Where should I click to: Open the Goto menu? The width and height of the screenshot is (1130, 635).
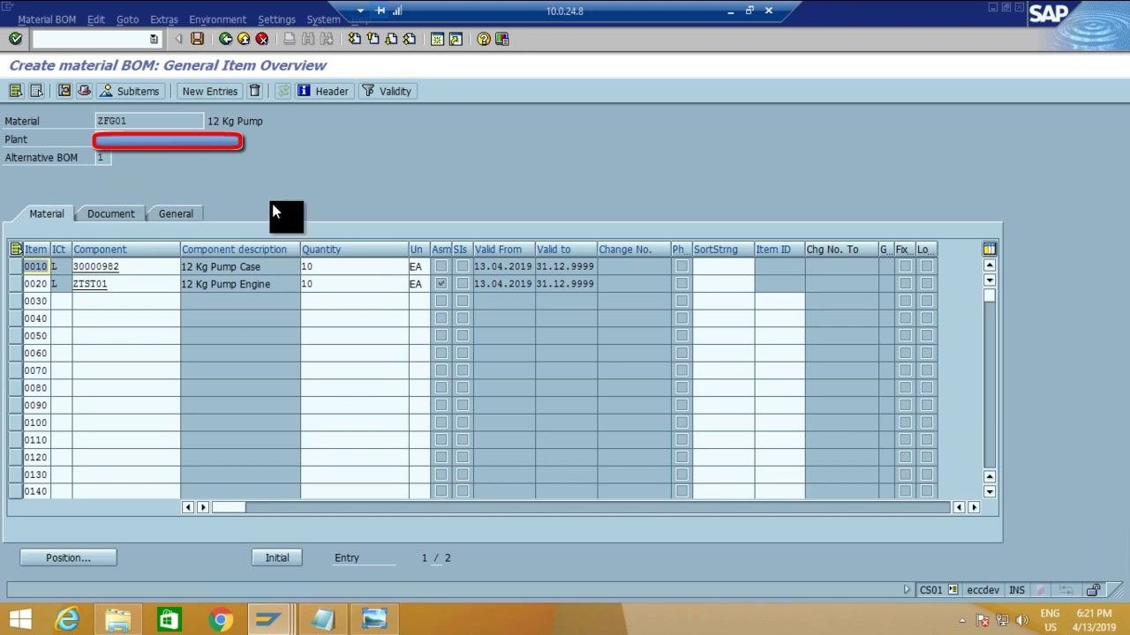click(x=127, y=19)
